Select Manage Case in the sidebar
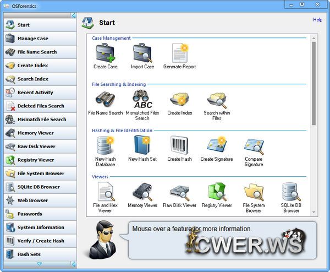330x272 pixels. 38,39
